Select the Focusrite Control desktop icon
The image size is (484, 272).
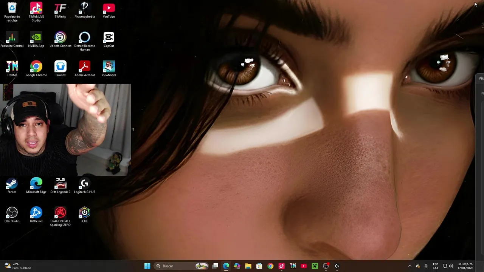tap(12, 40)
